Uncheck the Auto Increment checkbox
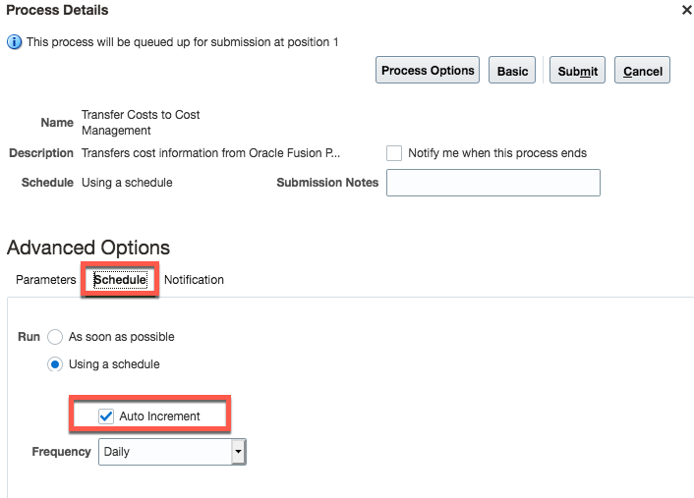 tap(106, 416)
